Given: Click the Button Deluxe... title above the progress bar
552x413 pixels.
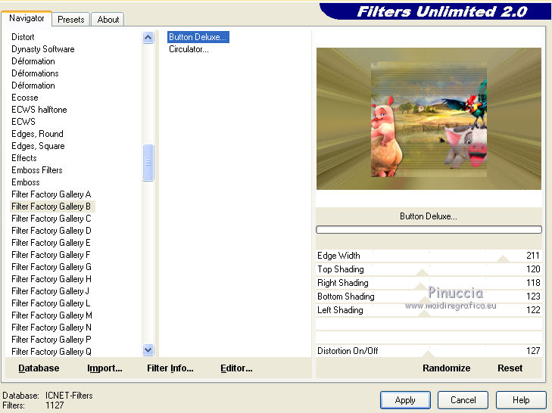Looking at the screenshot, I should 429,216.
